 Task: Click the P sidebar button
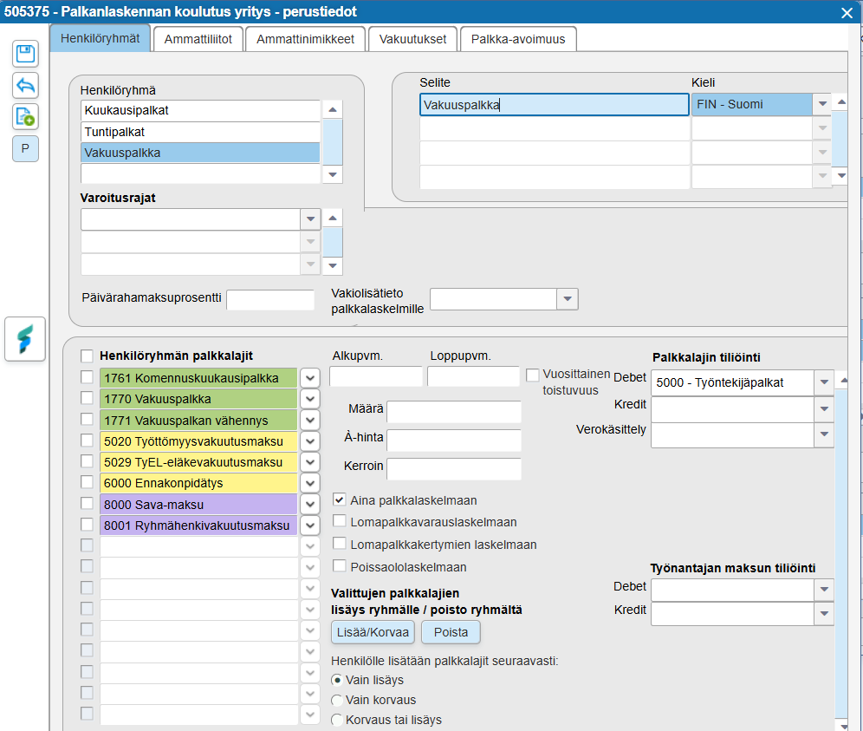25,148
